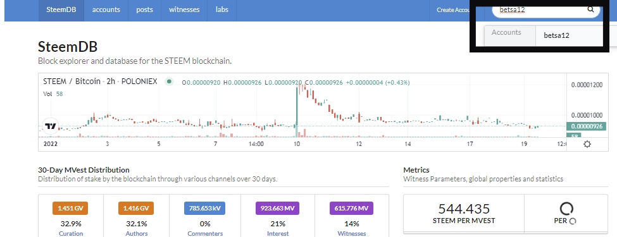Click the date label 12 on time axis
Screen dimensions: 617x237
(x=358, y=144)
